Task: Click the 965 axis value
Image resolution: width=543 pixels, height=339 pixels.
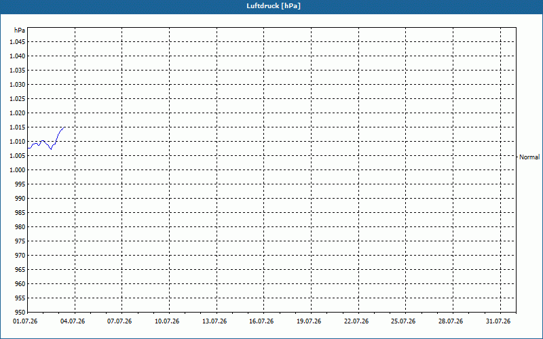Action: 20,269
